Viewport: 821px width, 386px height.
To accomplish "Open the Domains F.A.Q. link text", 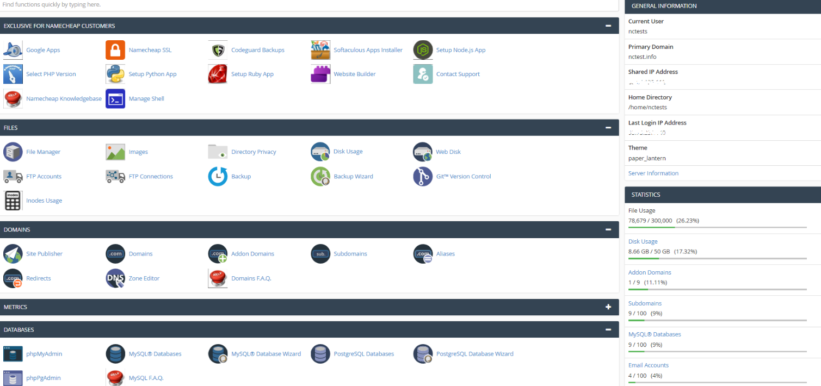I will pyautogui.click(x=251, y=278).
